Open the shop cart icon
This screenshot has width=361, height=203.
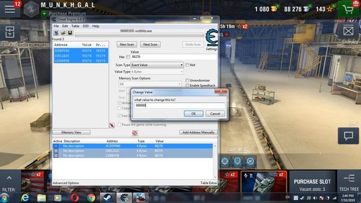(x=349, y=9)
